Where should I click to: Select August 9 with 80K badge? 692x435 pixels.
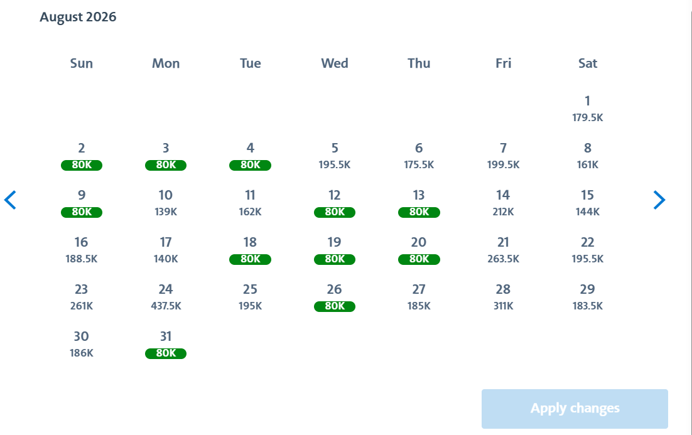82,203
